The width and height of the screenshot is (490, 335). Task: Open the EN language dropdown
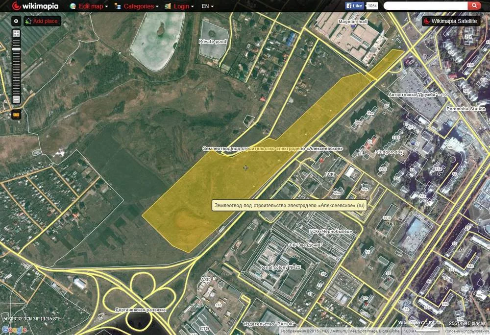(x=207, y=6)
